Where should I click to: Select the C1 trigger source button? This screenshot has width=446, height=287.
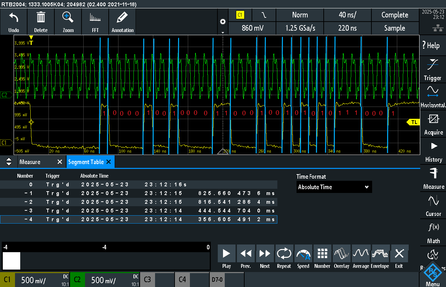click(240, 15)
